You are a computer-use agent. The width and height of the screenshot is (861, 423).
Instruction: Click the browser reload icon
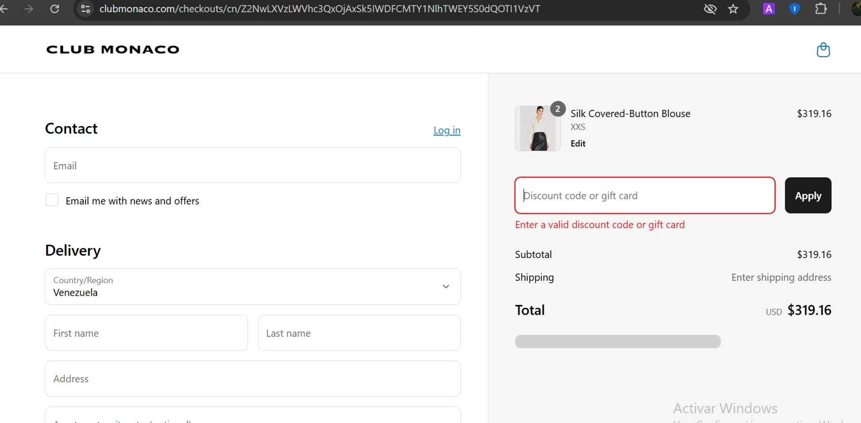click(x=55, y=9)
